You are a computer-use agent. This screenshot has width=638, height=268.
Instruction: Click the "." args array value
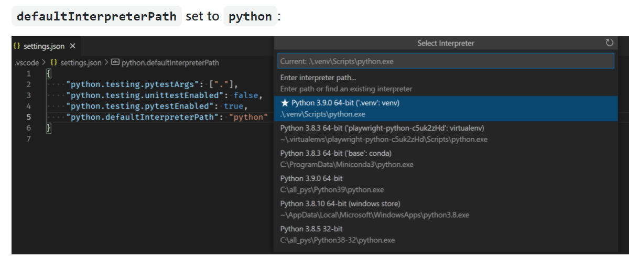pyautogui.click(x=222, y=84)
